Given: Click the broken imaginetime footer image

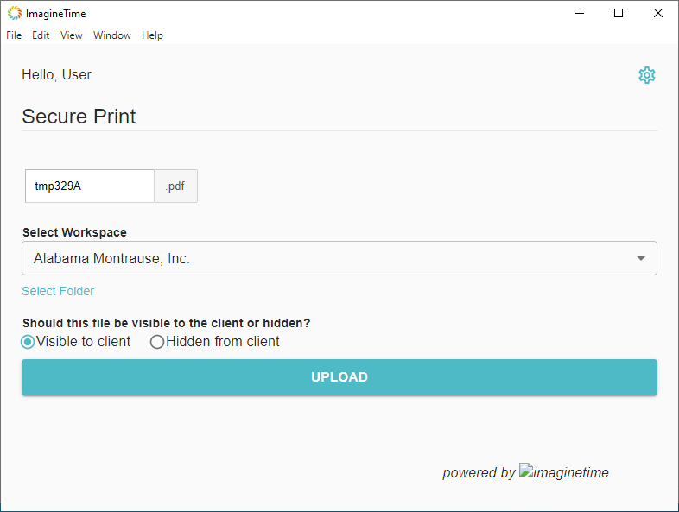Looking at the screenshot, I should (x=564, y=472).
